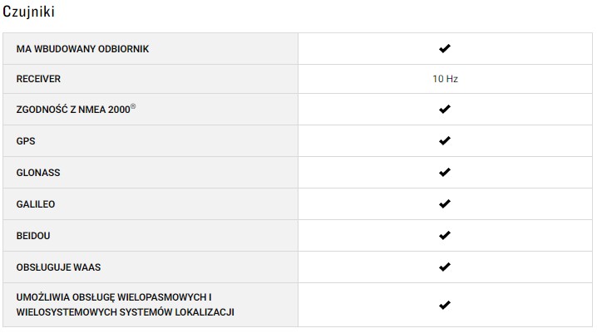Click the checkmark for OBSŁUGUJE WAAS
The height and width of the screenshot is (333, 597).
point(444,267)
